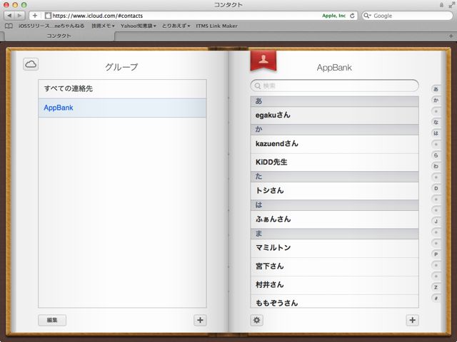Open the gear actions menu
Screen dimensions: 457x342
coord(257,320)
